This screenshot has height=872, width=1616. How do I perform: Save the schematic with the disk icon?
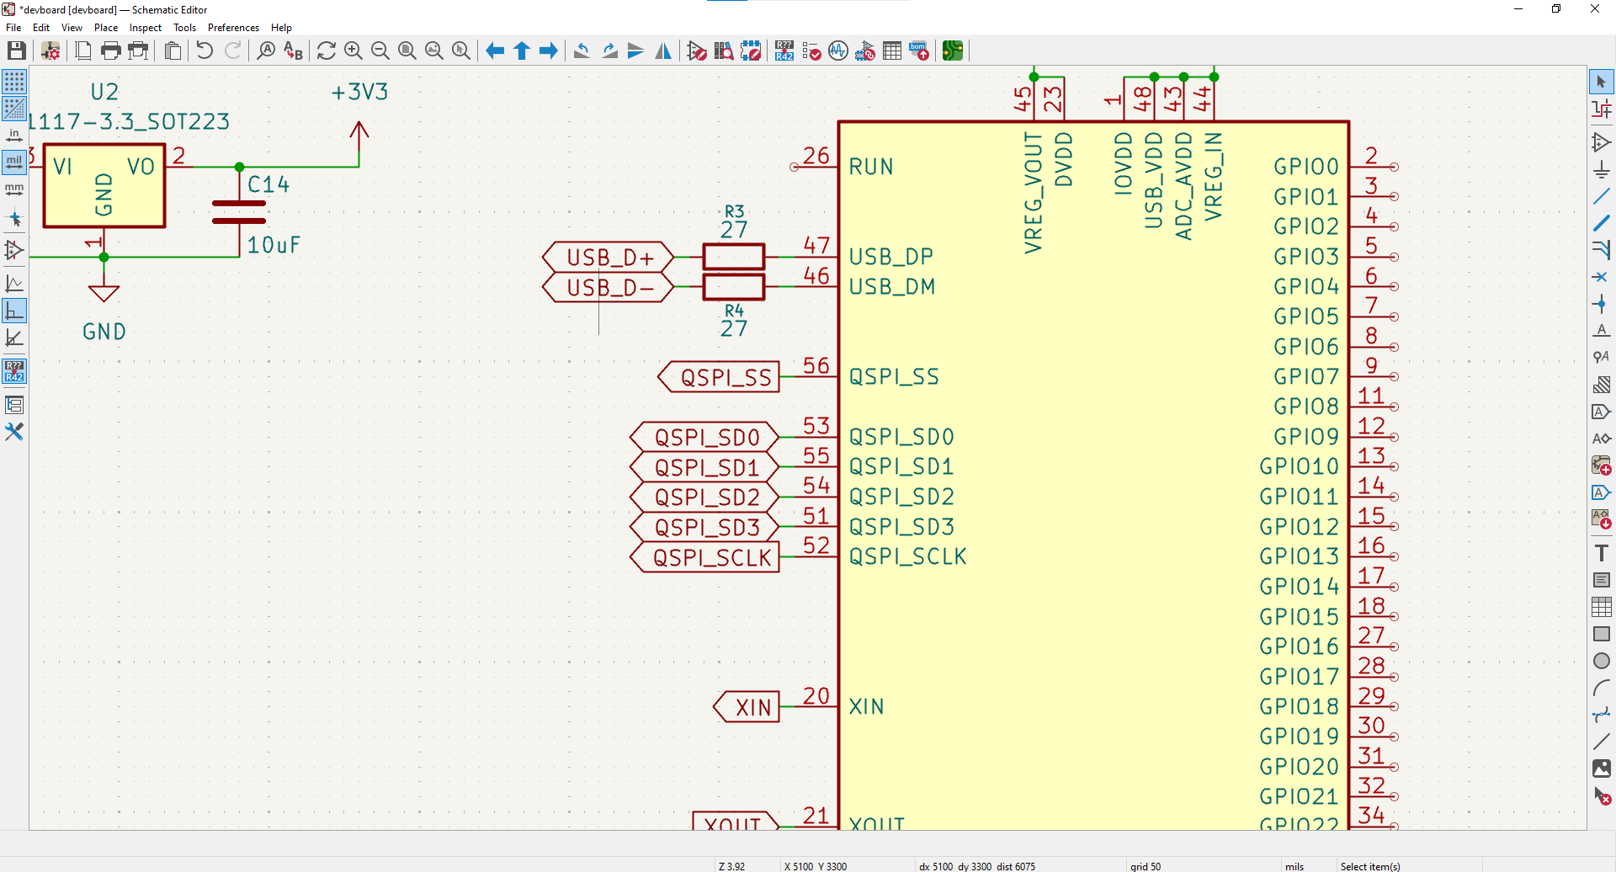(x=16, y=51)
